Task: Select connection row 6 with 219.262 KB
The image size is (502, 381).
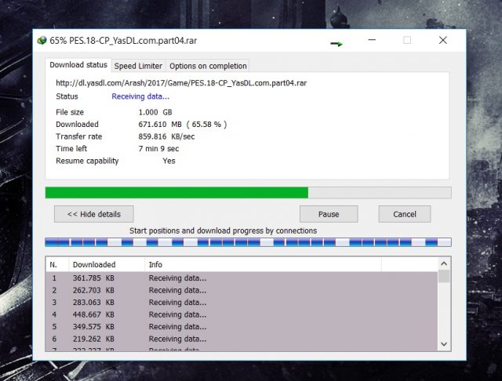Action: point(242,339)
